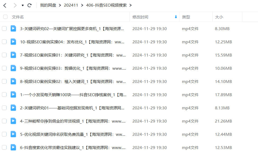Select file name 7-视频SEO案例实操01：关键词研究
This screenshot has height=163, width=258.
73,55
